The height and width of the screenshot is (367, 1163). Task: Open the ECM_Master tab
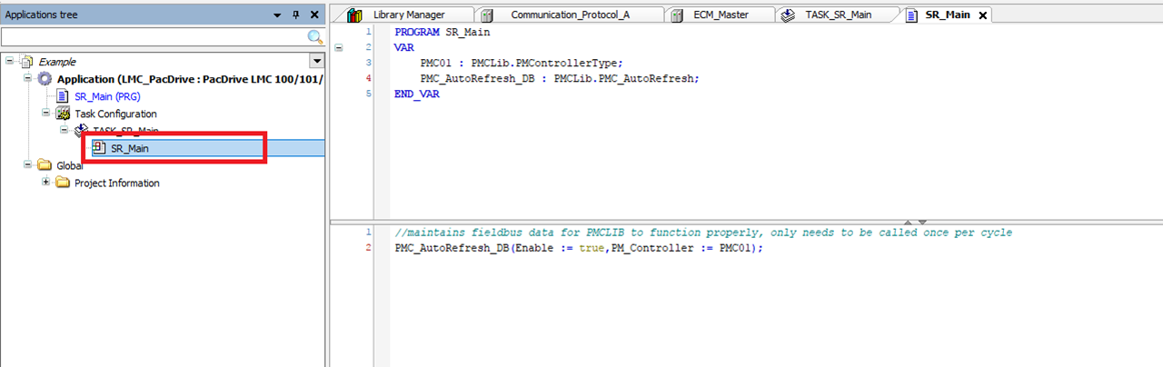(x=720, y=15)
